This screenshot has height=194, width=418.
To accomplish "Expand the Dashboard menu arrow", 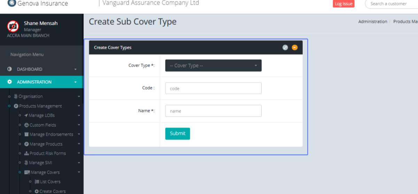I will point(76,69).
